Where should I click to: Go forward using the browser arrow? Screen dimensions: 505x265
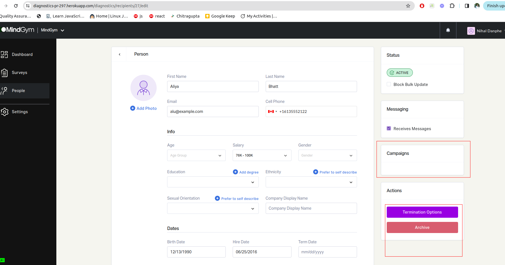6,6
